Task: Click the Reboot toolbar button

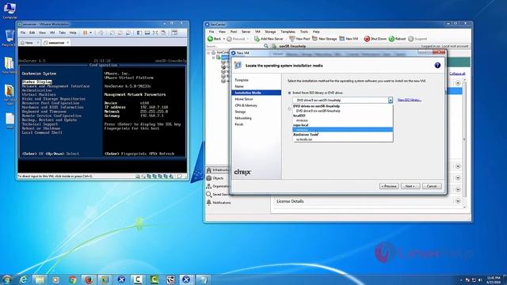Action: click(x=397, y=39)
